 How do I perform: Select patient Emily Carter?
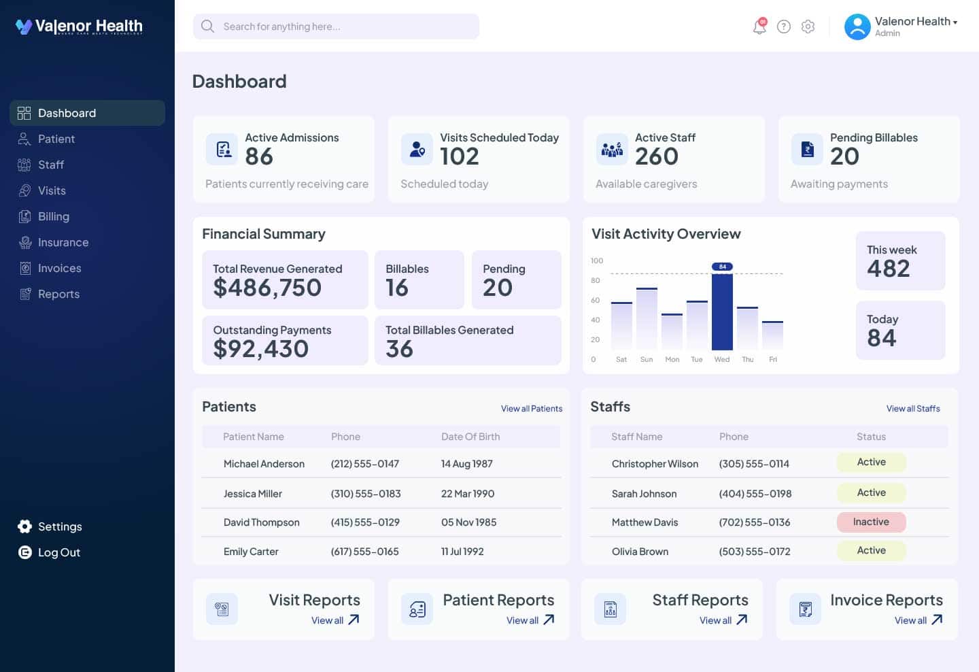[x=251, y=552]
